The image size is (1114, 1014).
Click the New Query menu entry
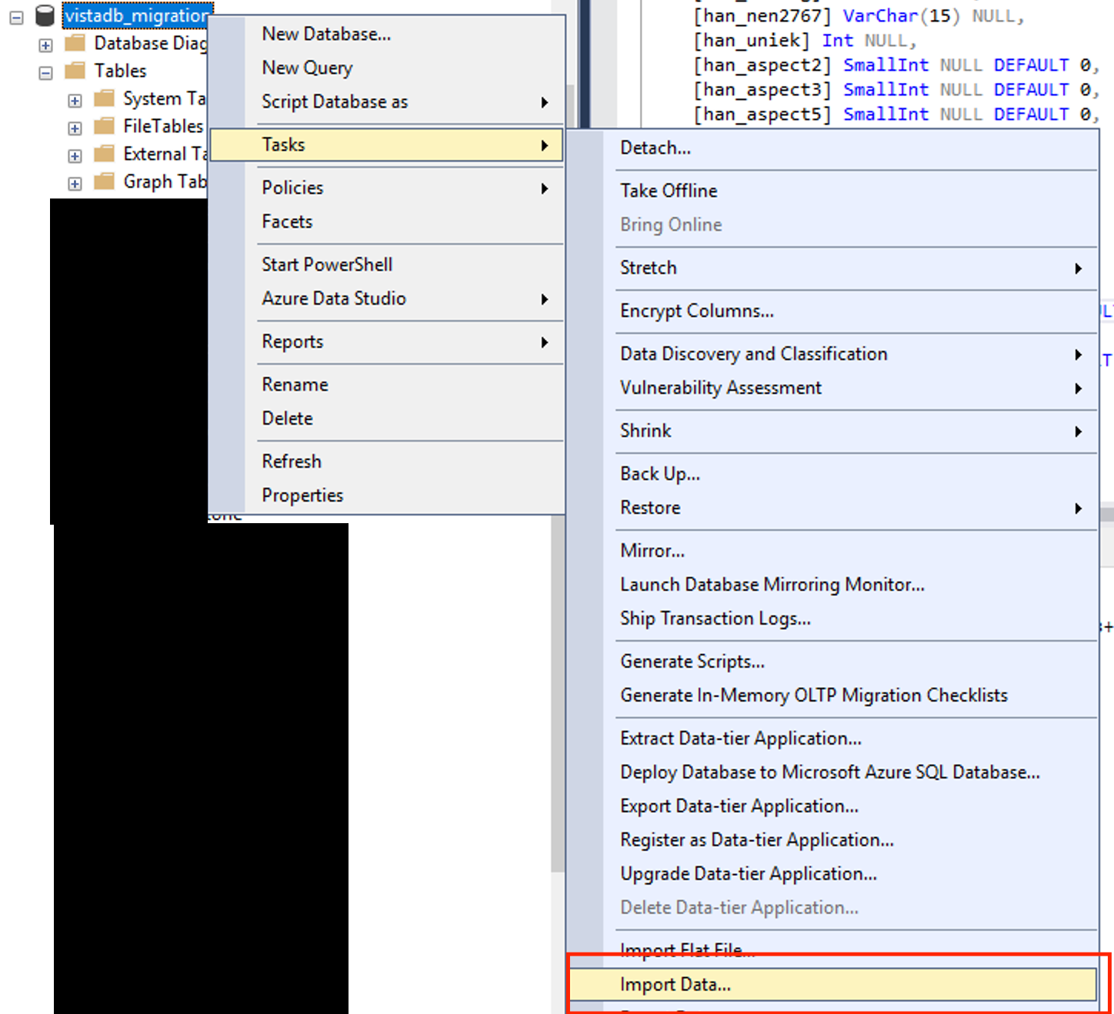click(x=306, y=68)
